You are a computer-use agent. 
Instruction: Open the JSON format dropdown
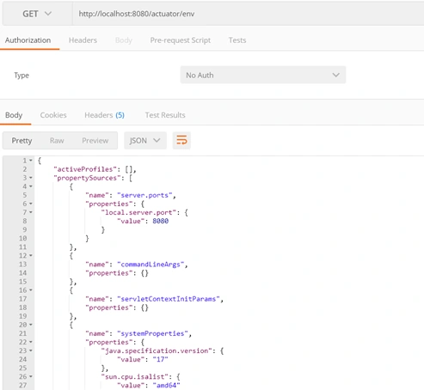click(145, 140)
